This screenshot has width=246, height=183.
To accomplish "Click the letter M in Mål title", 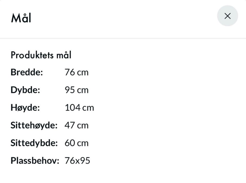I will click(x=15, y=18).
